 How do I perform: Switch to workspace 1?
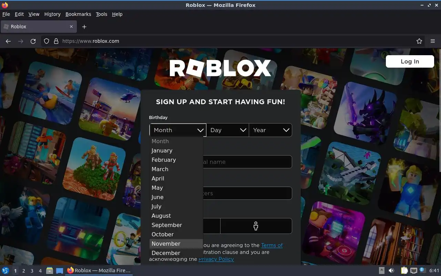tap(15, 271)
